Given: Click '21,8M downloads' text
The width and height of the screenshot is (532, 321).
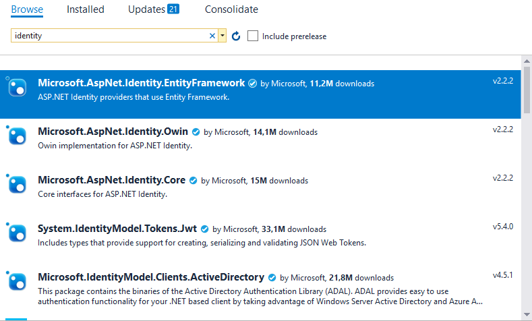Looking at the screenshot, I should 361,278.
